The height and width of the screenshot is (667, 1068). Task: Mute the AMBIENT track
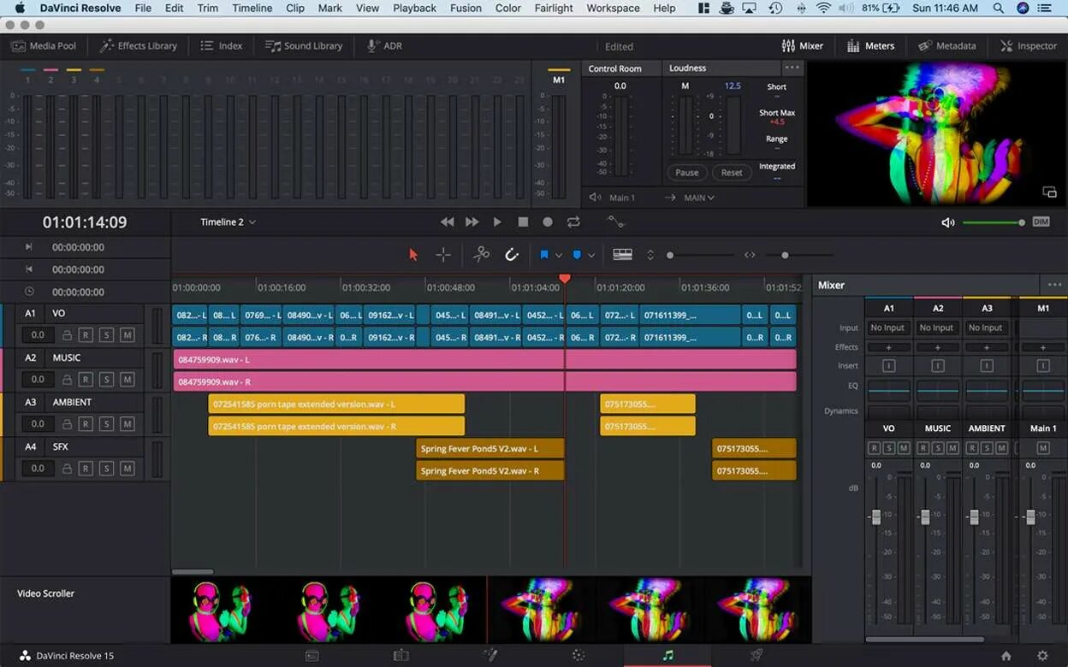(128, 424)
